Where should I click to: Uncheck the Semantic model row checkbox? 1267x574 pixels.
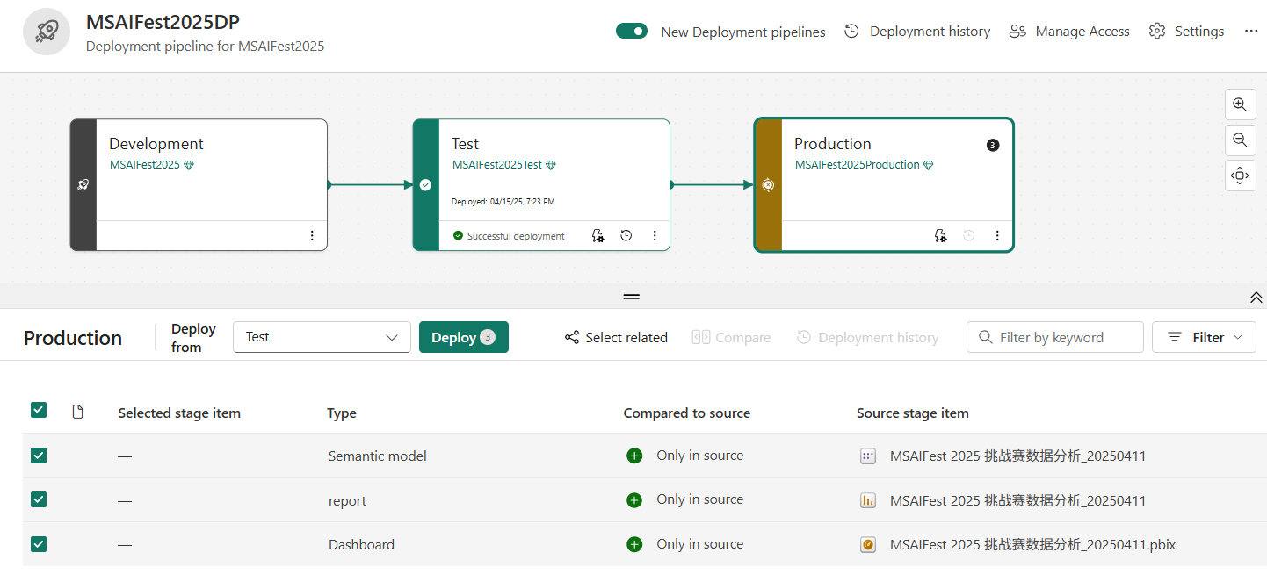click(39, 456)
